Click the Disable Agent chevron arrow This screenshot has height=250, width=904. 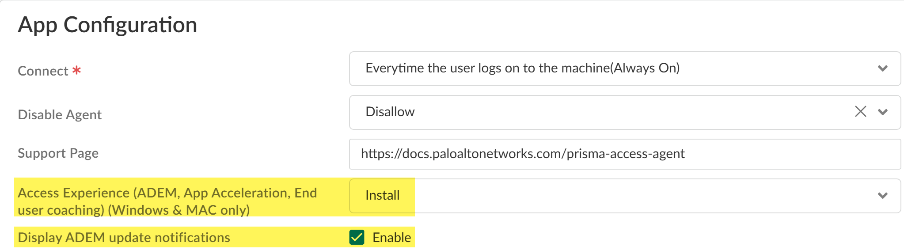[x=882, y=112]
